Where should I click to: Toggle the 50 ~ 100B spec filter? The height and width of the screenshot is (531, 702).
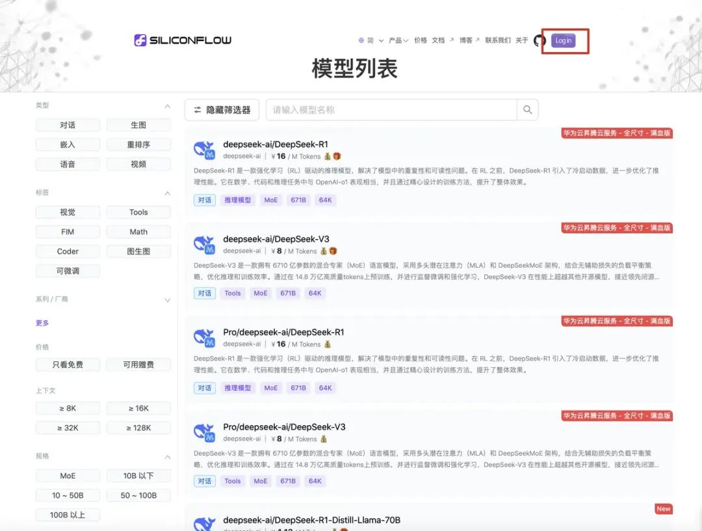pos(138,496)
